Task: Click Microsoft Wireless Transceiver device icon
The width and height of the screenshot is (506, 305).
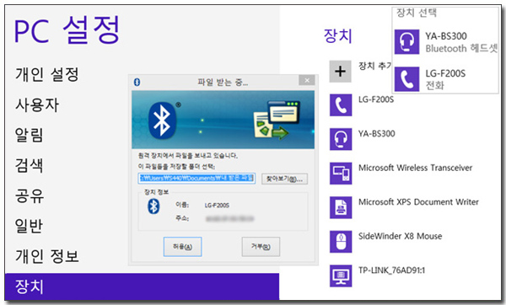Action: (x=341, y=173)
